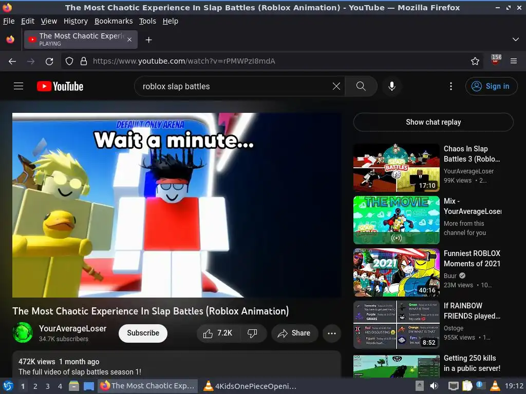Go to the YouTube home logo
Screen dimensions: 526x394
pos(60,86)
